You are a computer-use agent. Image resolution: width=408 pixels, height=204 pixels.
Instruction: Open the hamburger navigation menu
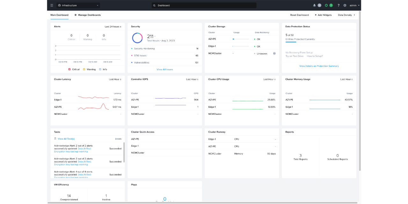52,5
